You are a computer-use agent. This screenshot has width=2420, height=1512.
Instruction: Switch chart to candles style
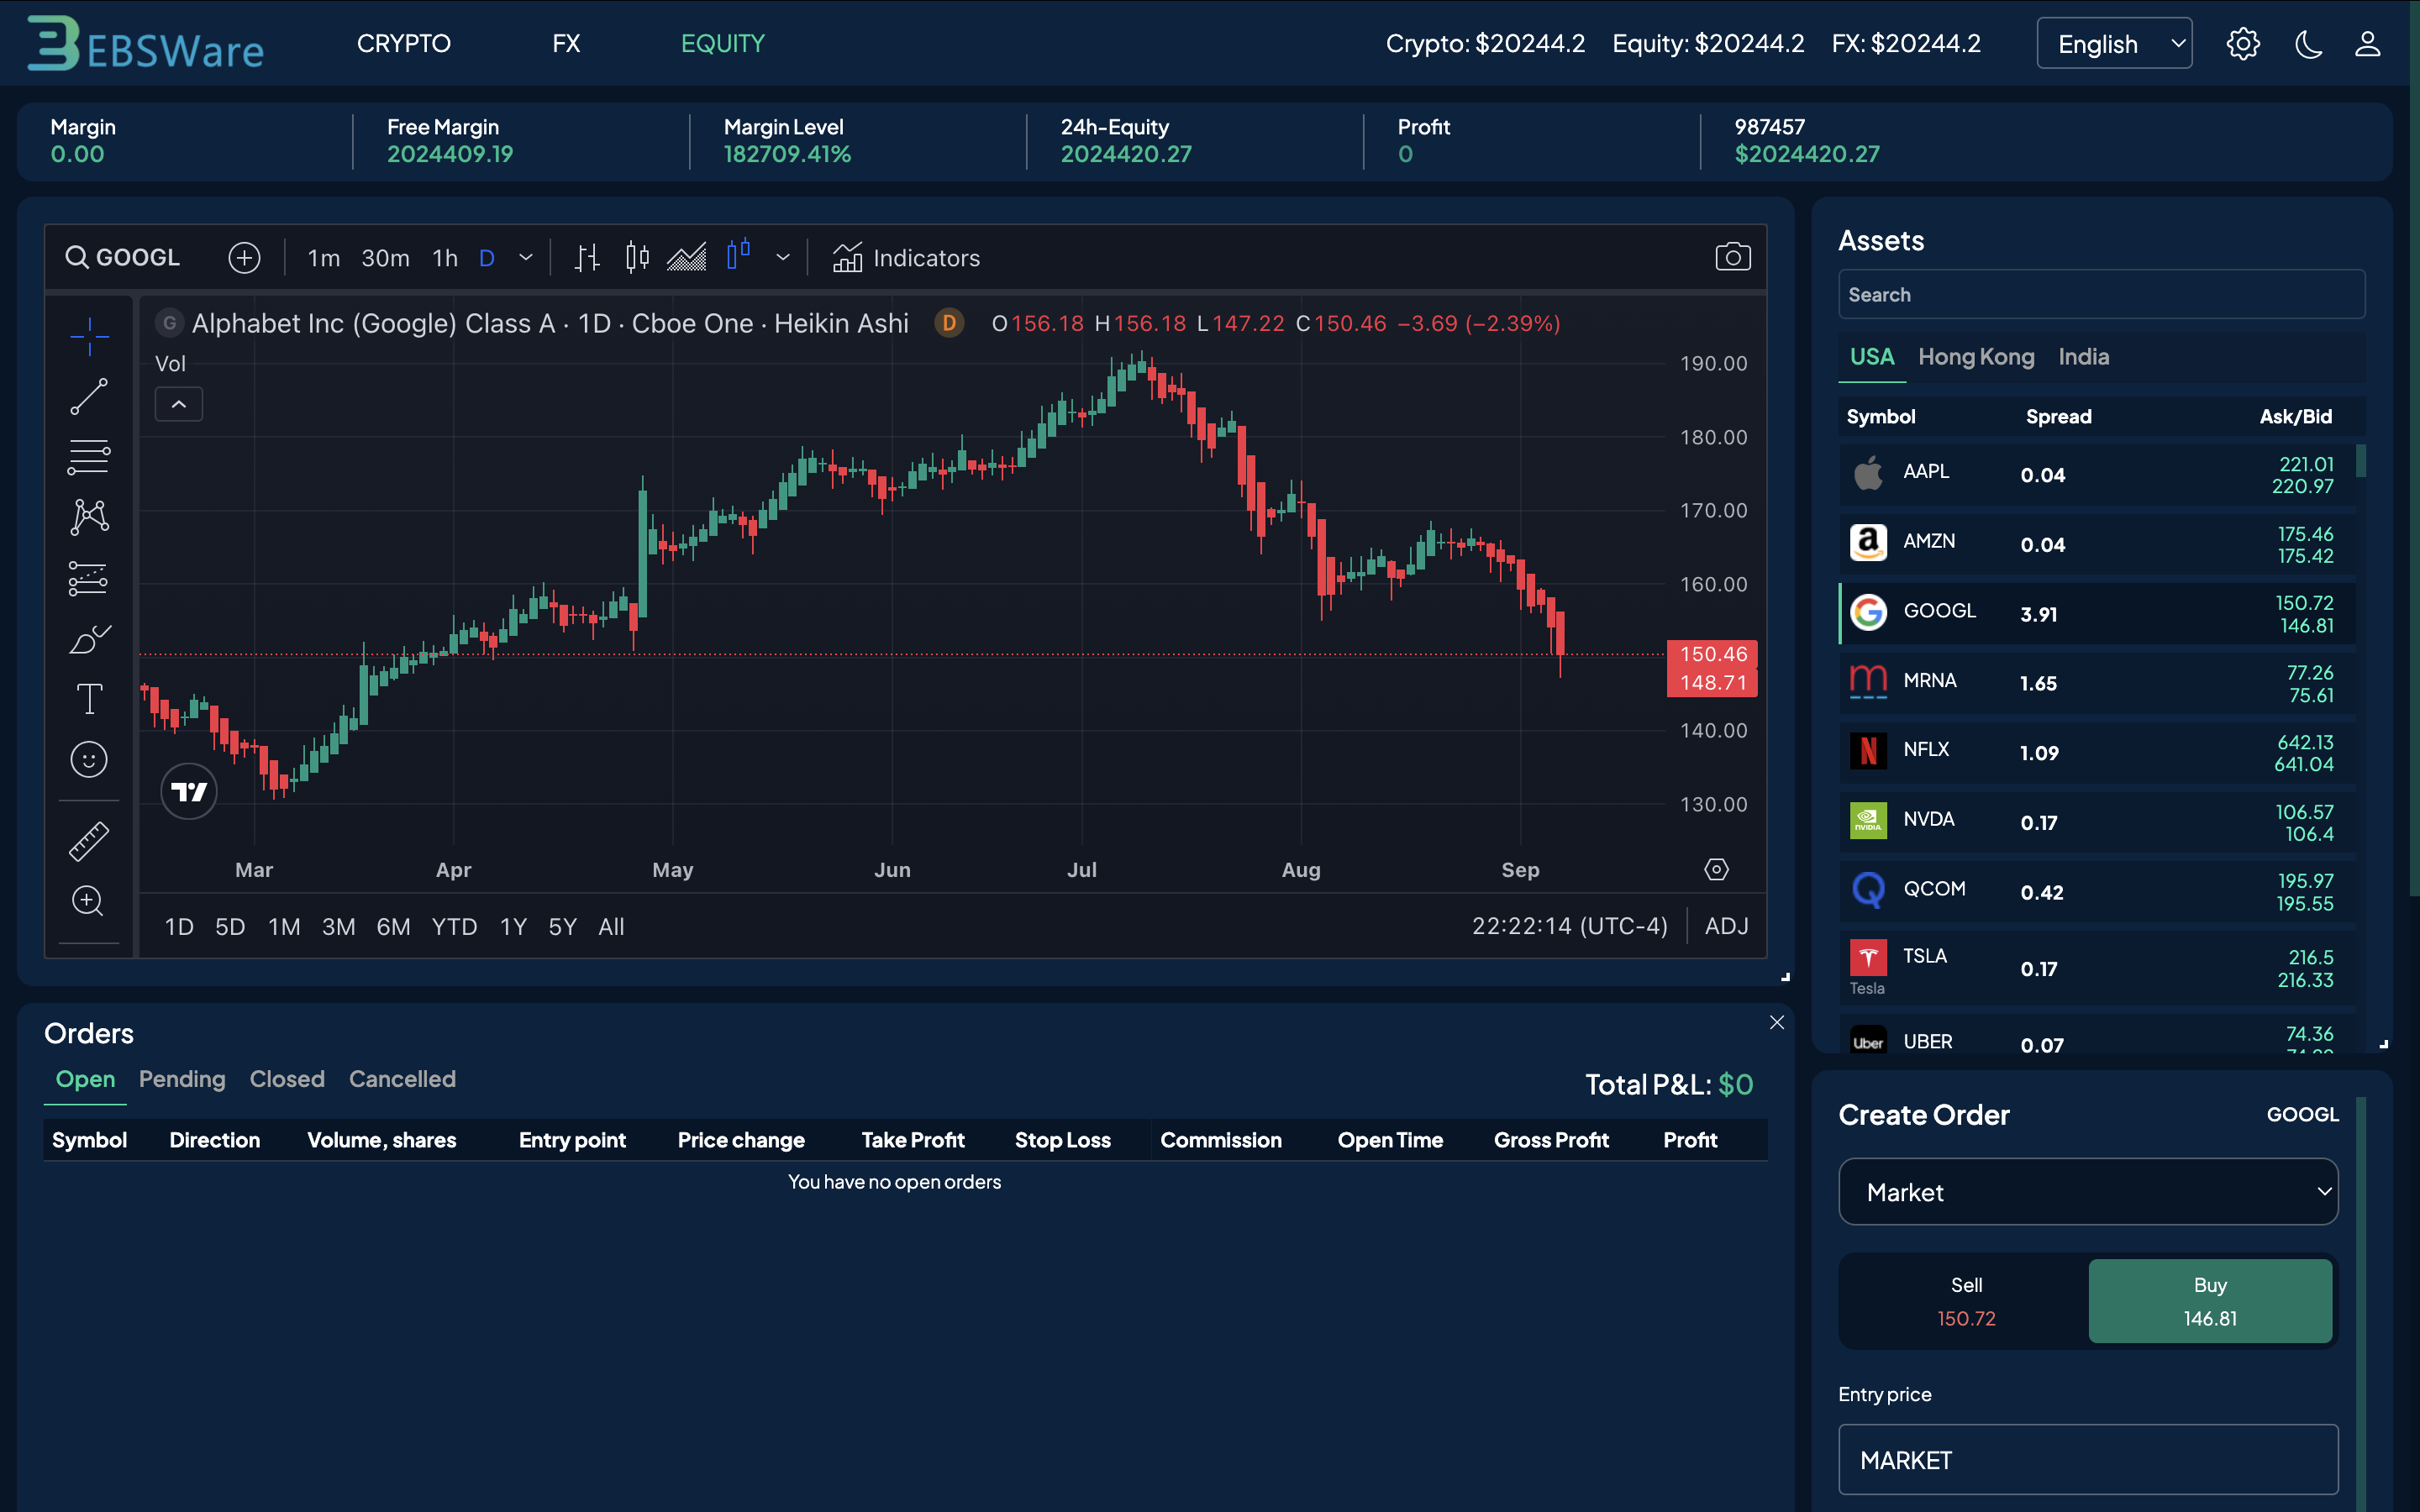click(637, 258)
